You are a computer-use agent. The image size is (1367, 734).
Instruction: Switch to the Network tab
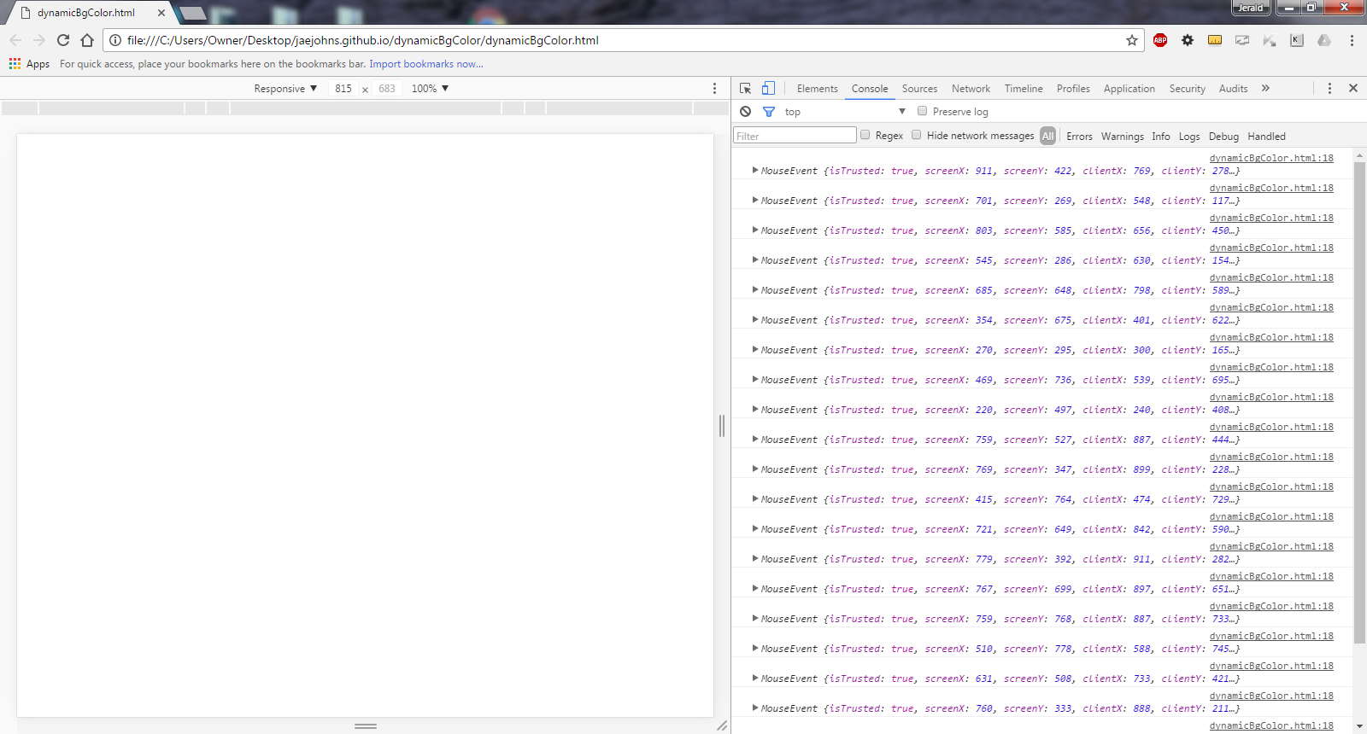click(971, 89)
